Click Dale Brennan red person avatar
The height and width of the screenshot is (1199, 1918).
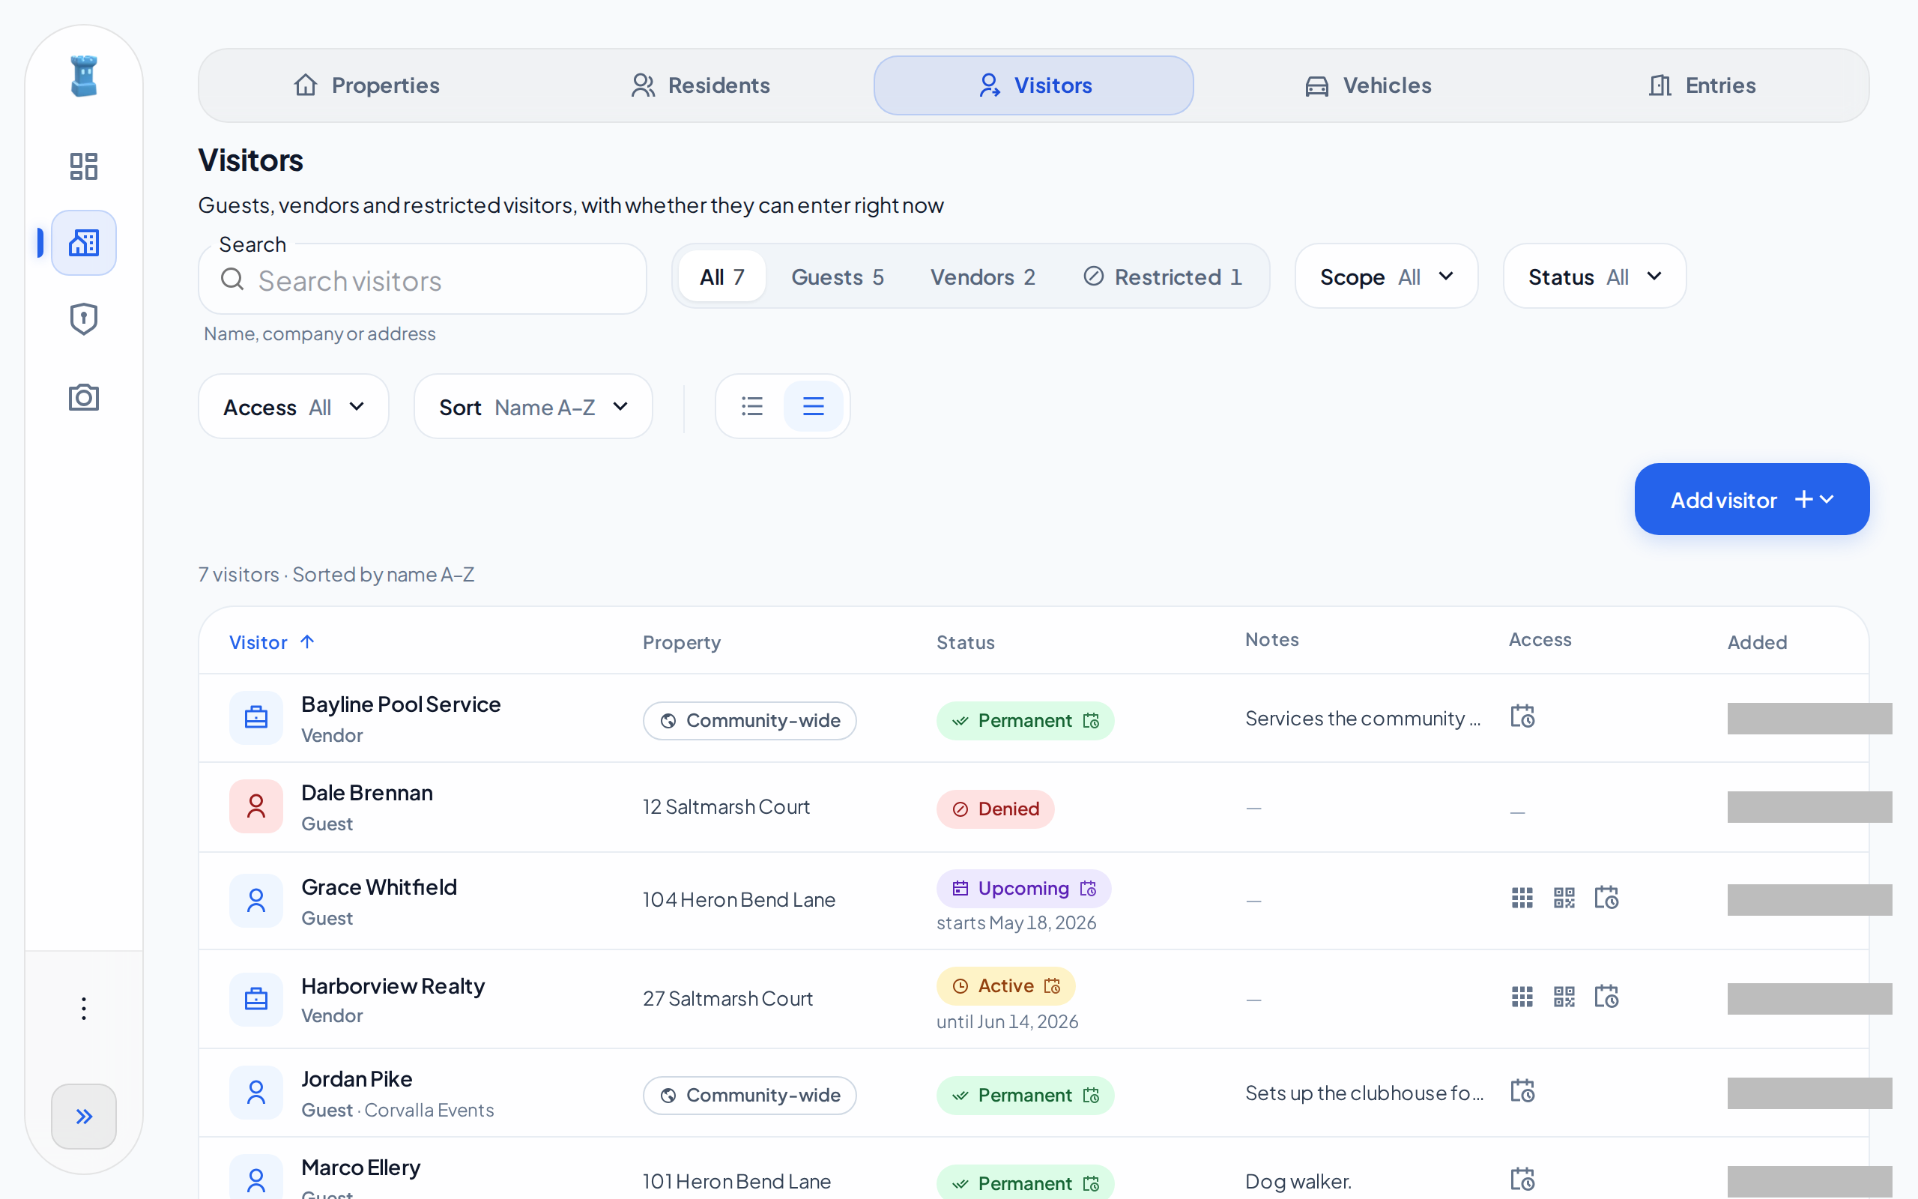point(256,806)
